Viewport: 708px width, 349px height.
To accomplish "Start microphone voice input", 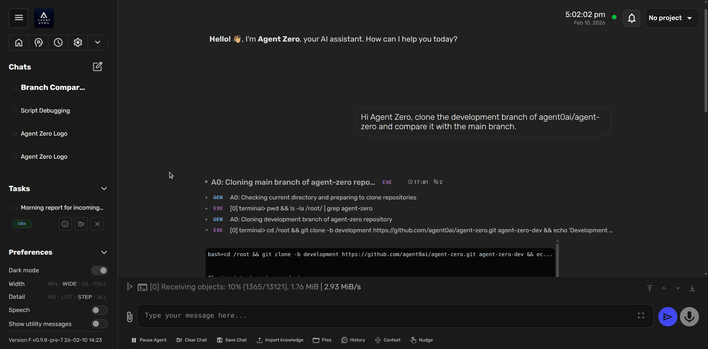I will tap(689, 317).
